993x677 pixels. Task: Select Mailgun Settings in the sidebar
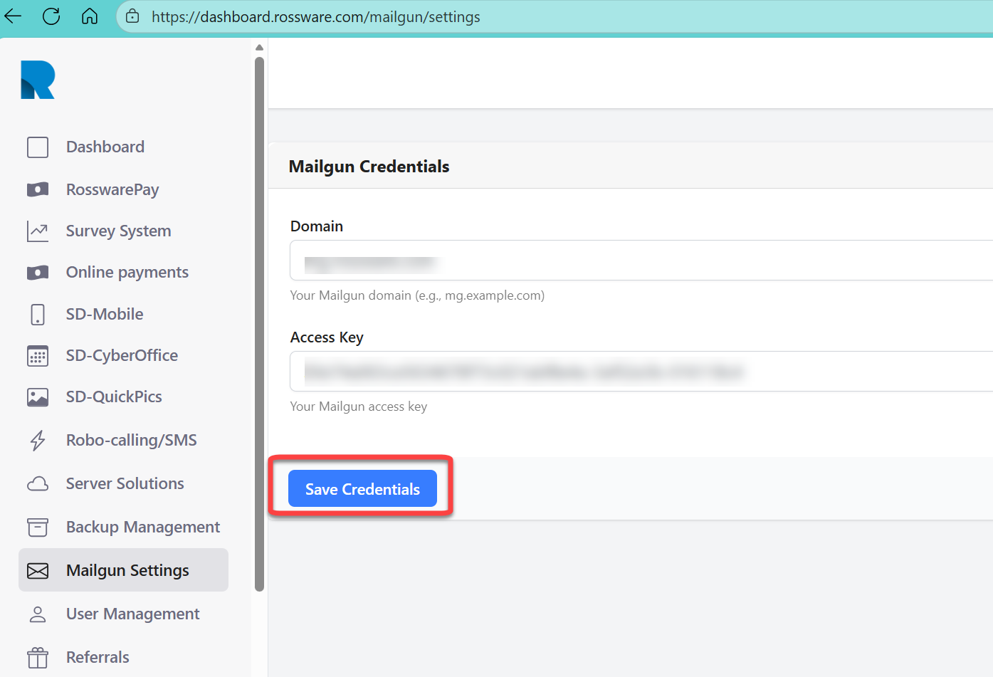(x=127, y=570)
